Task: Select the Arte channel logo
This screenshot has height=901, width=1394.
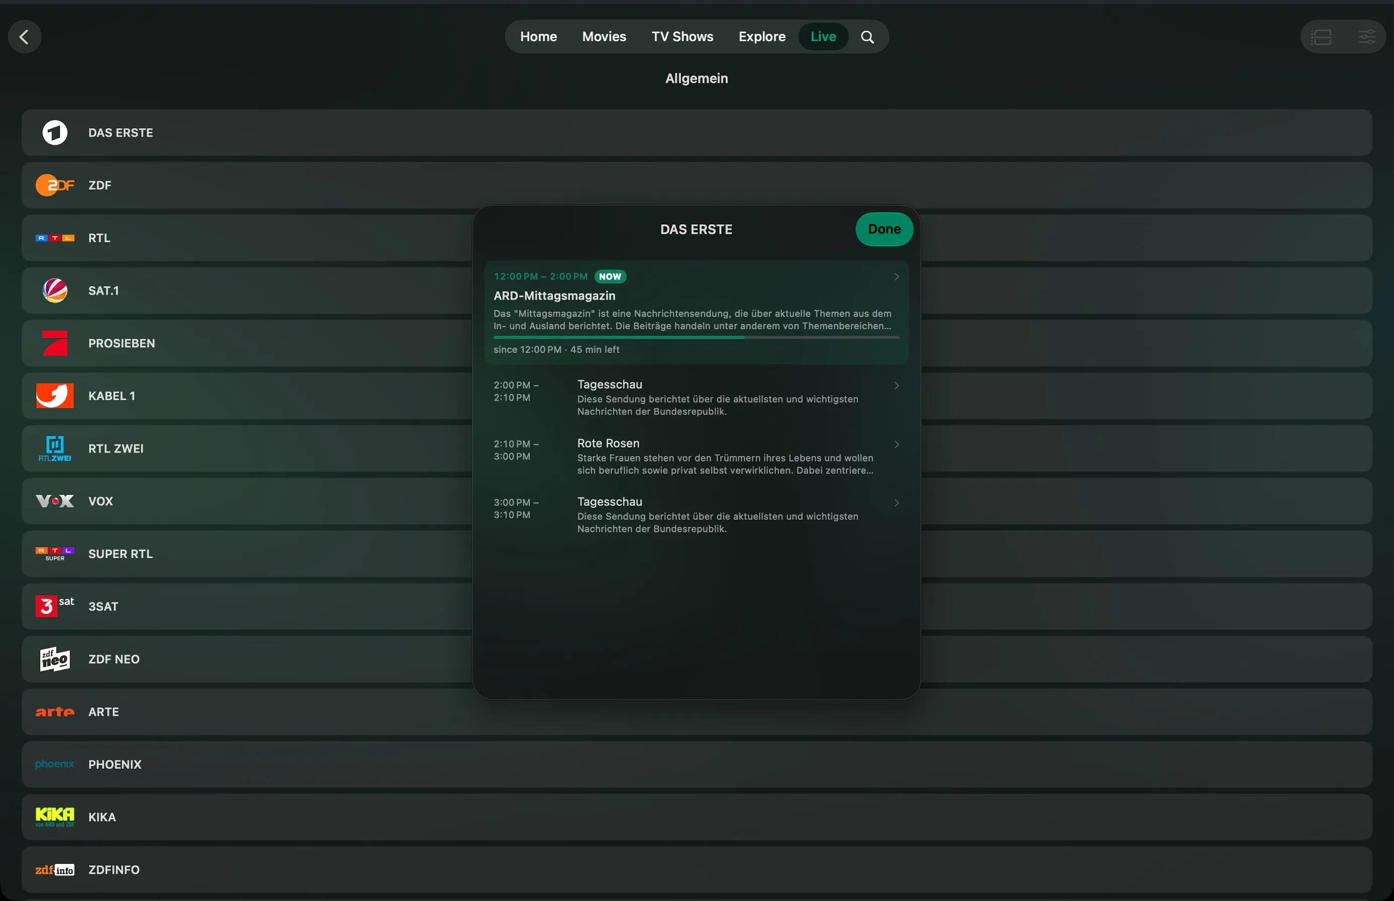Action: point(55,712)
